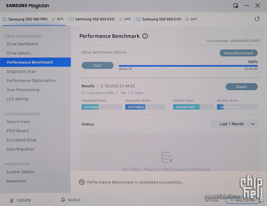The width and height of the screenshot is (267, 206).
Task: Click the 26°C Samsung 850 EVO drive icon
Action: point(139,19)
